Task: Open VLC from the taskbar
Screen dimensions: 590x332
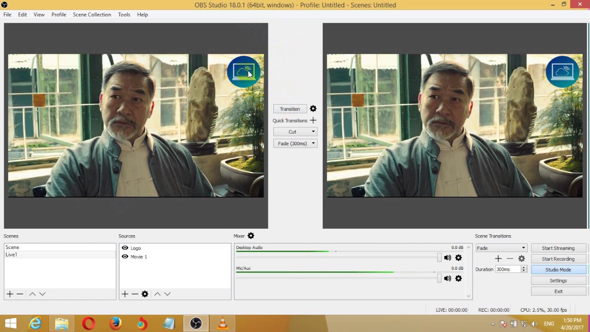Action: [223, 324]
